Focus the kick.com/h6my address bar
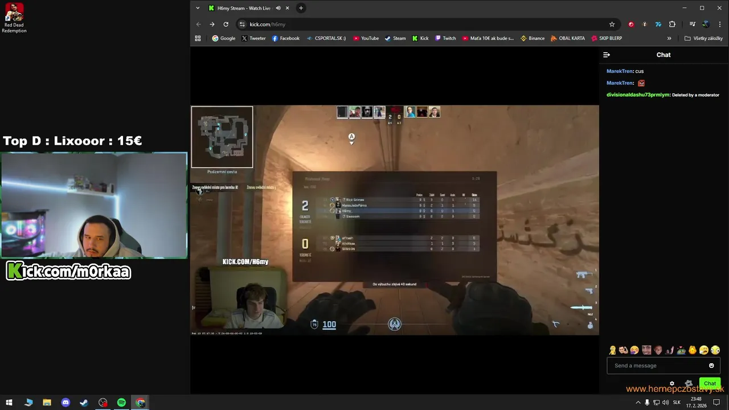 pos(427,24)
